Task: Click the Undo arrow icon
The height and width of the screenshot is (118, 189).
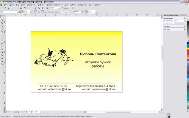Action: 25,8
